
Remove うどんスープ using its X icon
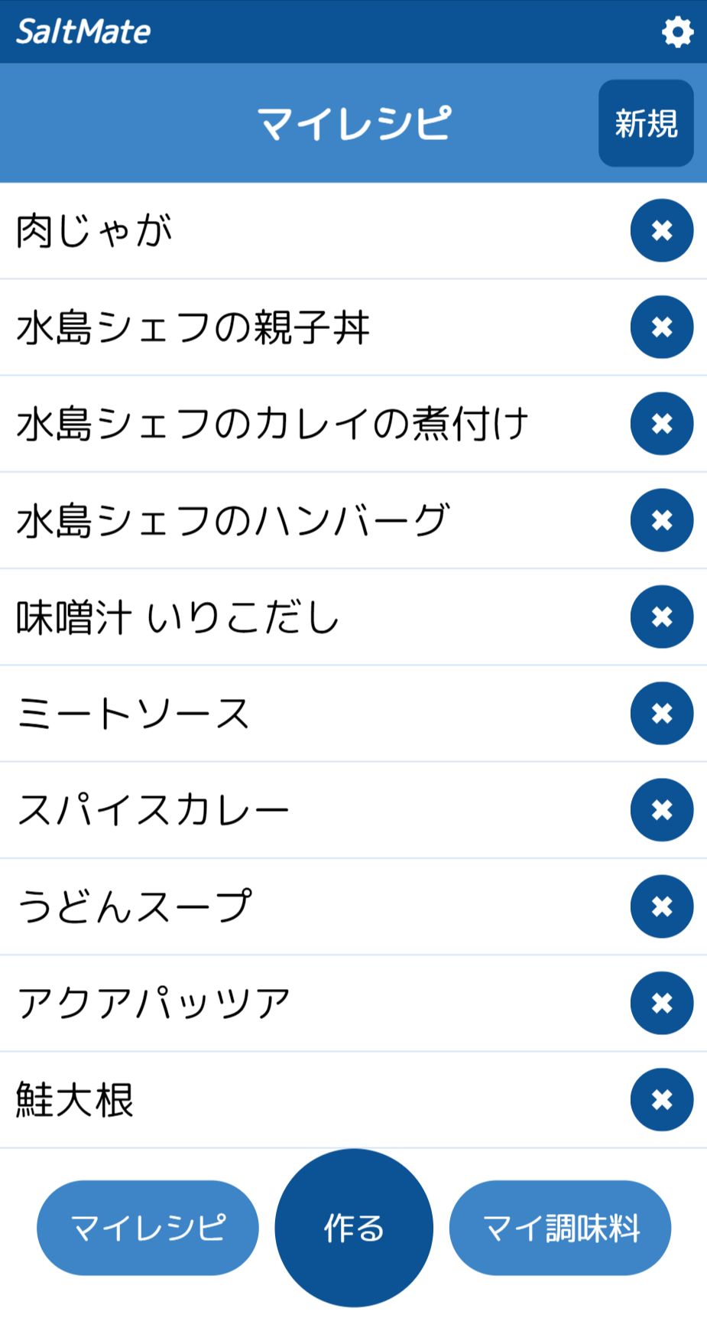click(x=662, y=906)
